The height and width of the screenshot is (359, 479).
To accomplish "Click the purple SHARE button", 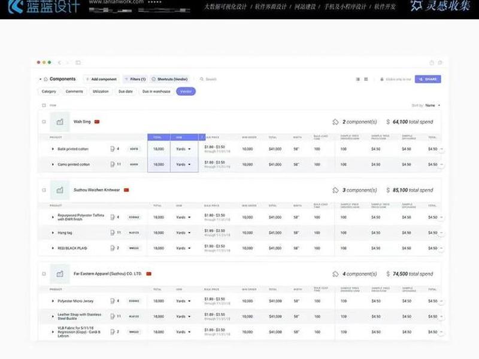I will tap(428, 79).
